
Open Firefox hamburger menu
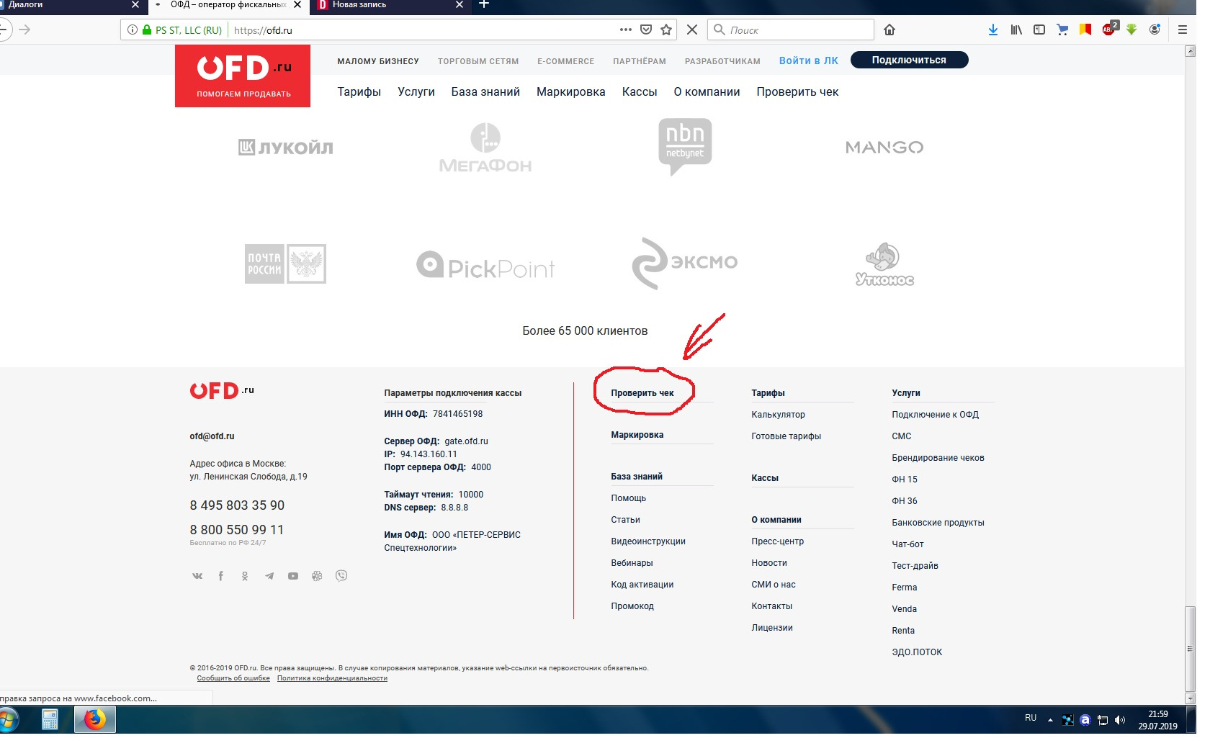1182,30
